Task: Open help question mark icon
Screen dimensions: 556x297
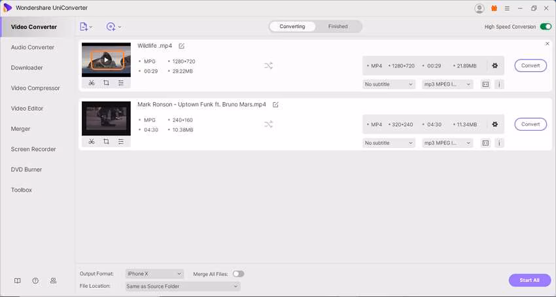Action: click(x=35, y=281)
